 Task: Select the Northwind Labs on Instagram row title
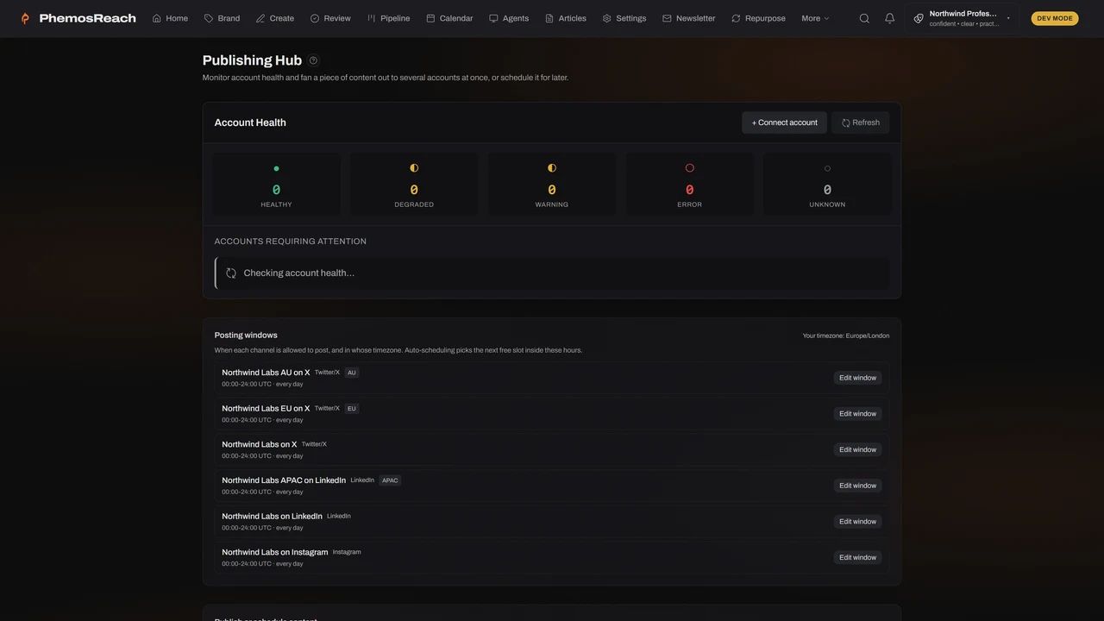pyautogui.click(x=275, y=552)
